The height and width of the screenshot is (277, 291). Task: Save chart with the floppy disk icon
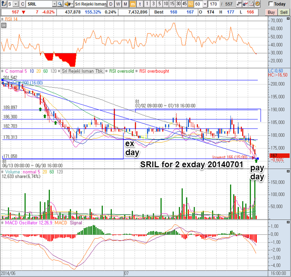[x=251, y=4]
